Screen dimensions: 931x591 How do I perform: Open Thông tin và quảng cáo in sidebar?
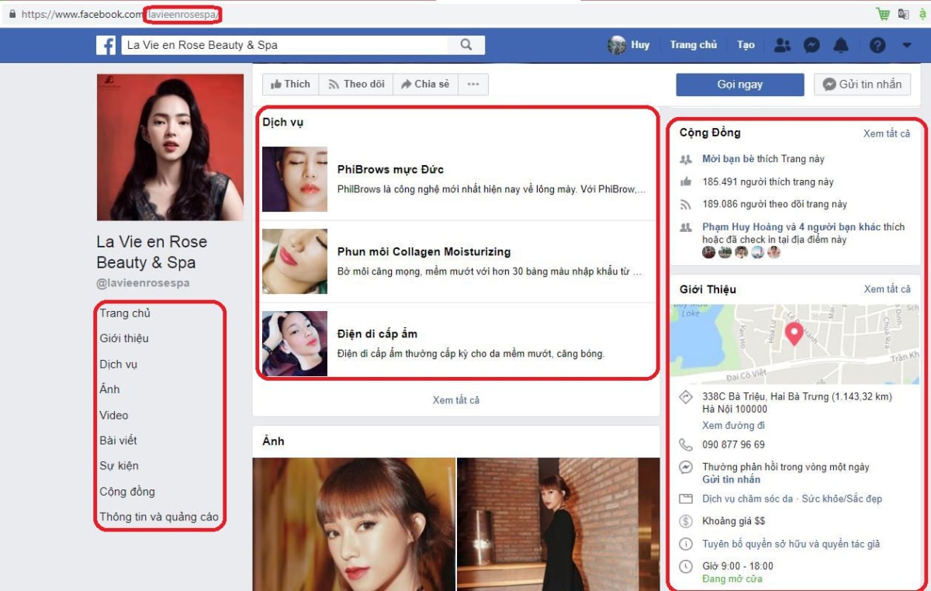point(159,517)
